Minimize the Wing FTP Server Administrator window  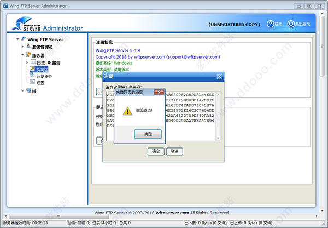point(298,6)
